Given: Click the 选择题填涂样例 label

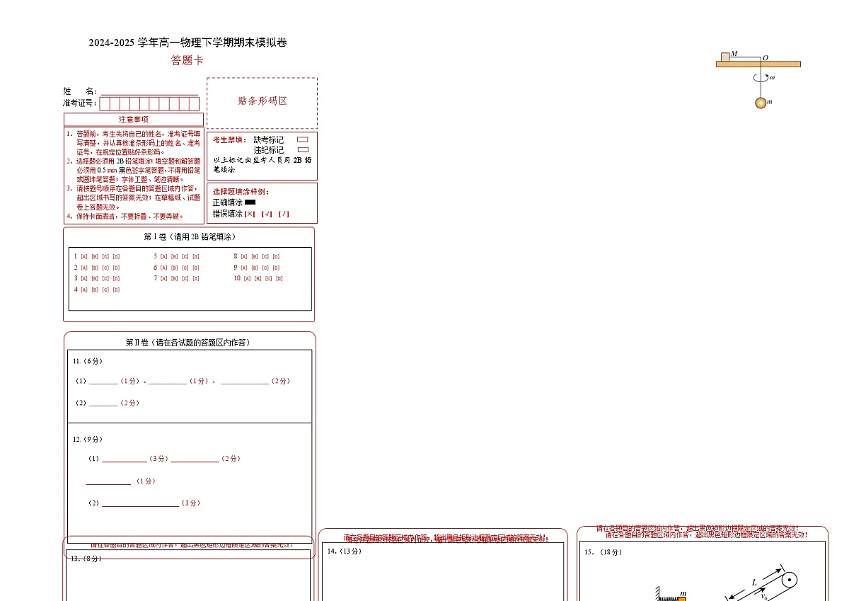Looking at the screenshot, I should (x=241, y=192).
